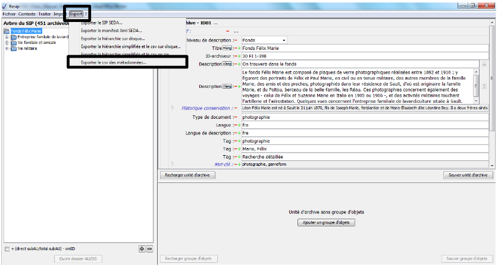498x265 pixels.
Task: Click the Recharger unité d'archive button
Action: click(x=187, y=175)
